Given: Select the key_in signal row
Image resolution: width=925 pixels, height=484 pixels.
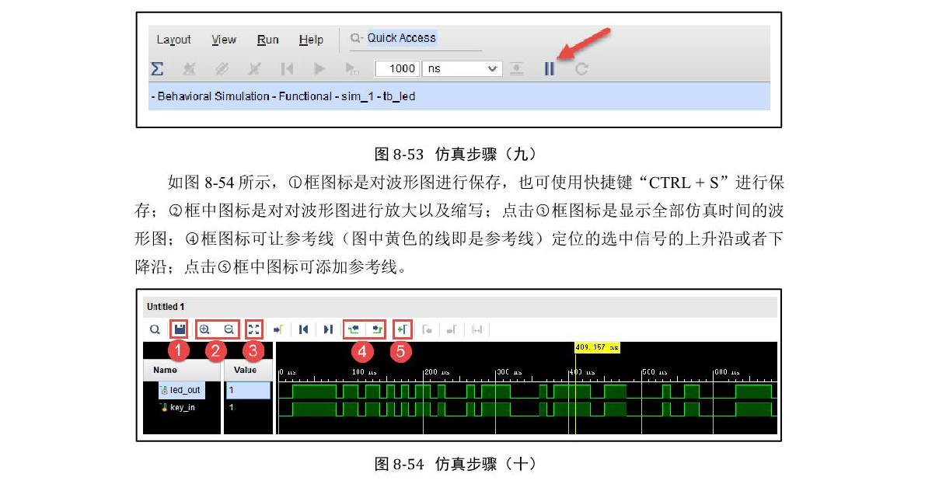Looking at the screenshot, I should click(x=177, y=407).
